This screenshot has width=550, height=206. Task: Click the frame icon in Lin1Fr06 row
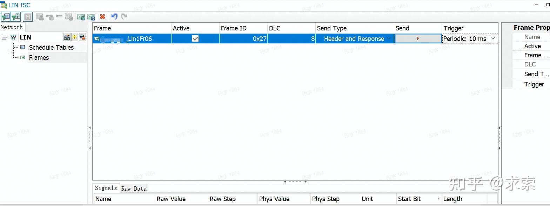point(97,39)
